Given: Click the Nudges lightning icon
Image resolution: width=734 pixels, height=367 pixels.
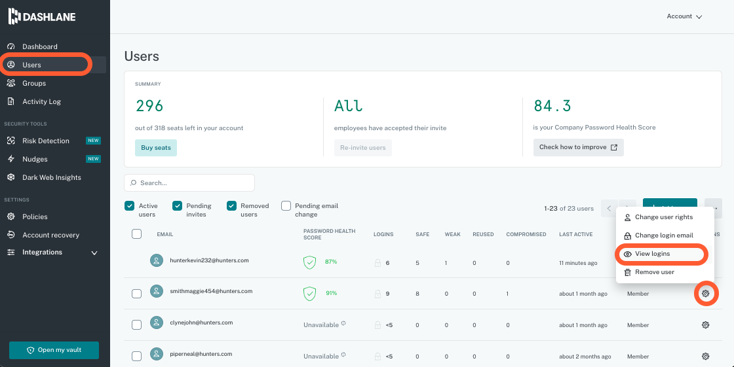Looking at the screenshot, I should [x=10, y=159].
